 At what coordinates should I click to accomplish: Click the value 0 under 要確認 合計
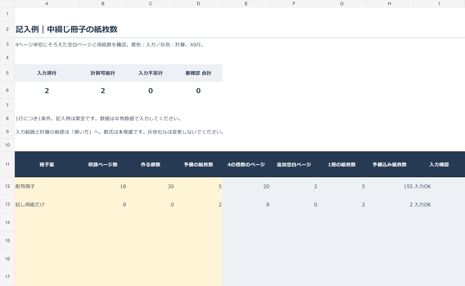(x=198, y=91)
